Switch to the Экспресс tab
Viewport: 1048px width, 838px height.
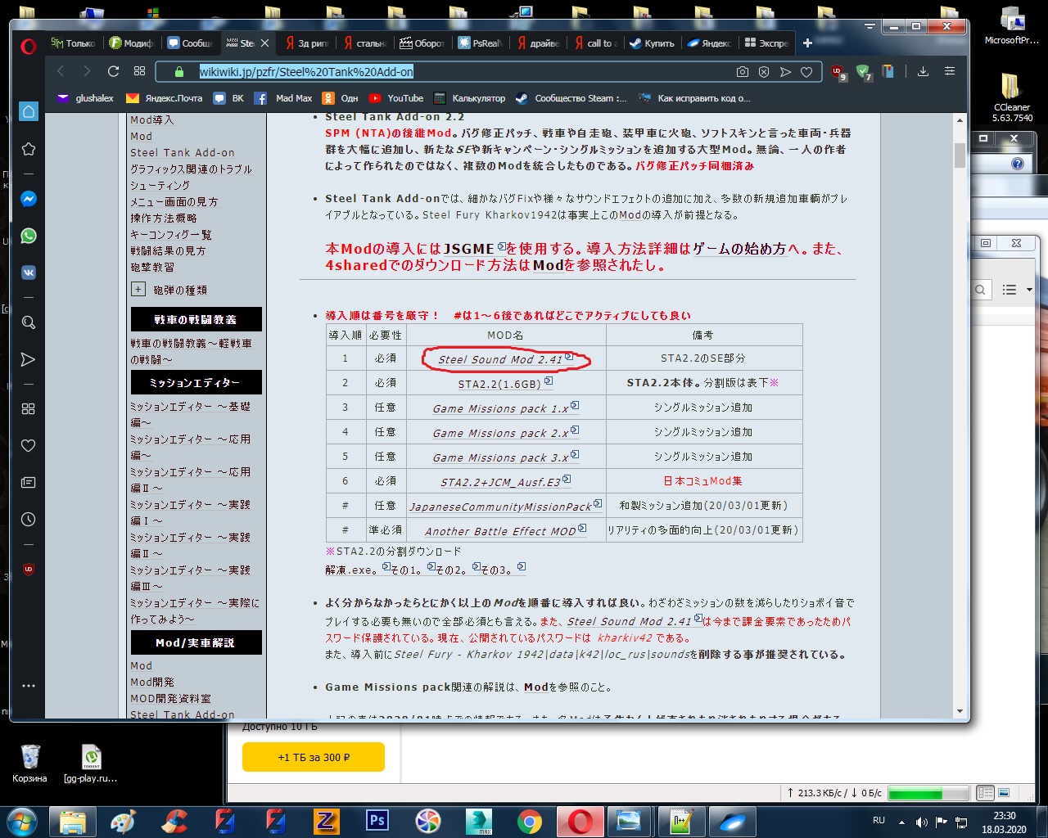(x=767, y=43)
